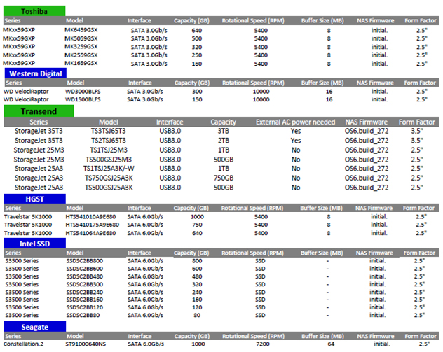Screen dimensions: 443x352
Task: Select SSDSC2BB120 model cell
Action: (x=85, y=307)
